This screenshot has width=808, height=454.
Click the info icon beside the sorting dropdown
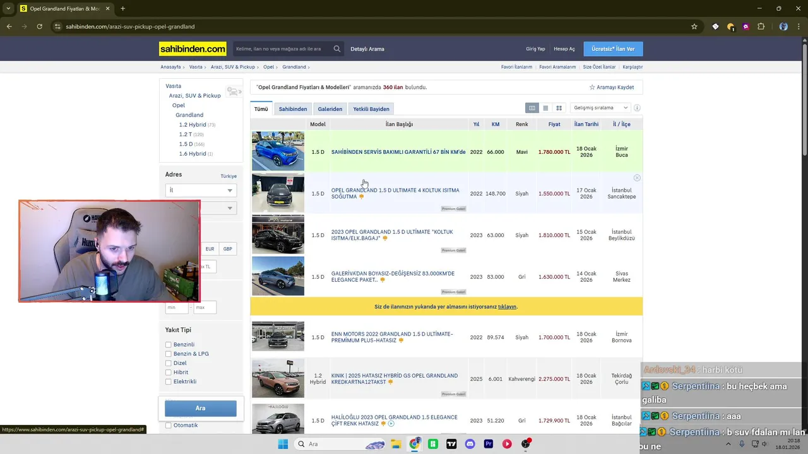637,108
